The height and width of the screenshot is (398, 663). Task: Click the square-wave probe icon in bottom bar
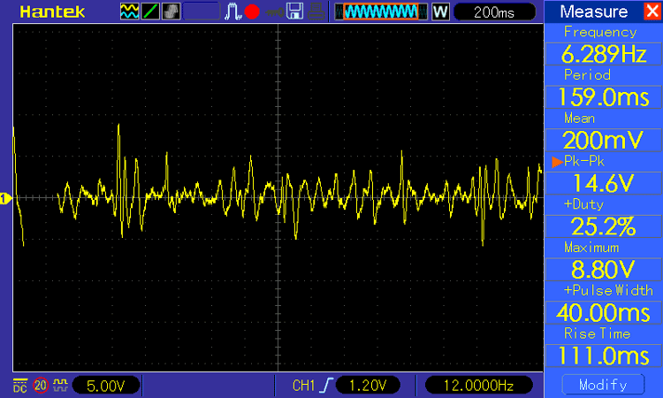[x=60, y=385]
